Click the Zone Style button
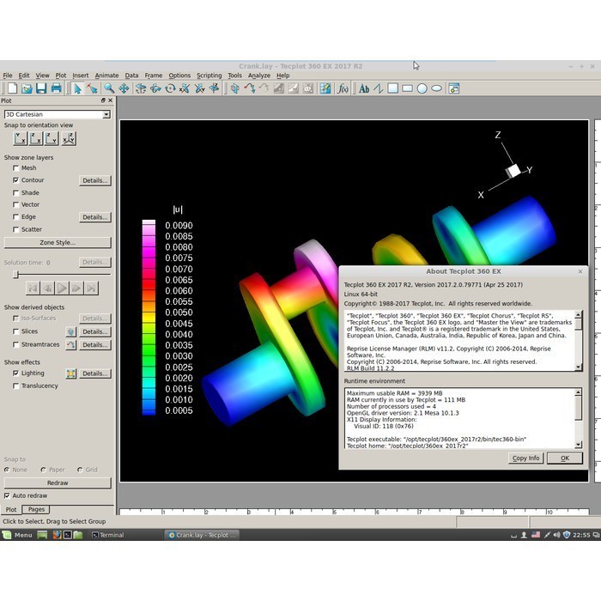This screenshot has width=601, height=601. pyautogui.click(x=58, y=242)
